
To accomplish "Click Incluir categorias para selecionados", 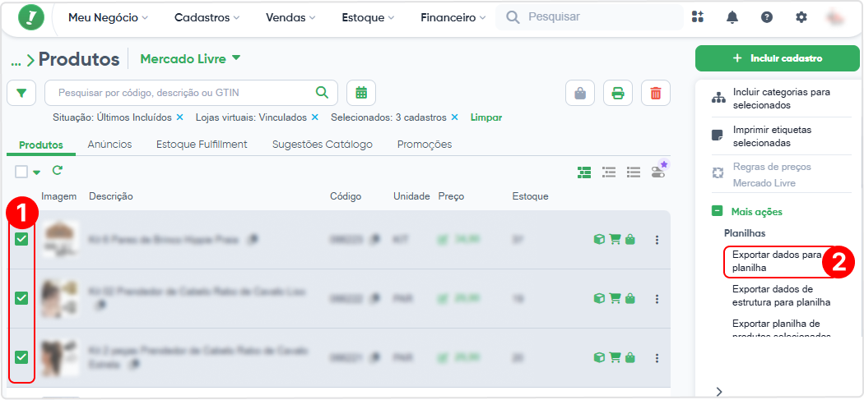I will pos(782,99).
